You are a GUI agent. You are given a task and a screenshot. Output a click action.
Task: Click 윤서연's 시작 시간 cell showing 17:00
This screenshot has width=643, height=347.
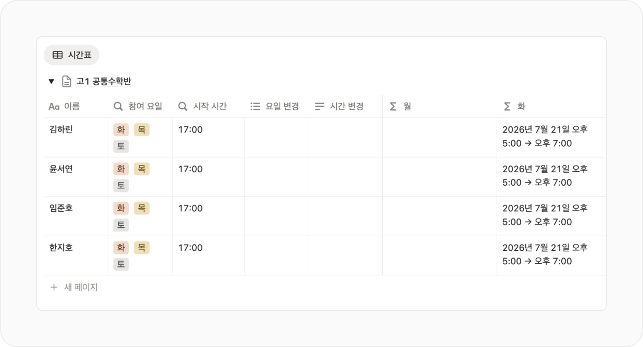[x=208, y=177]
